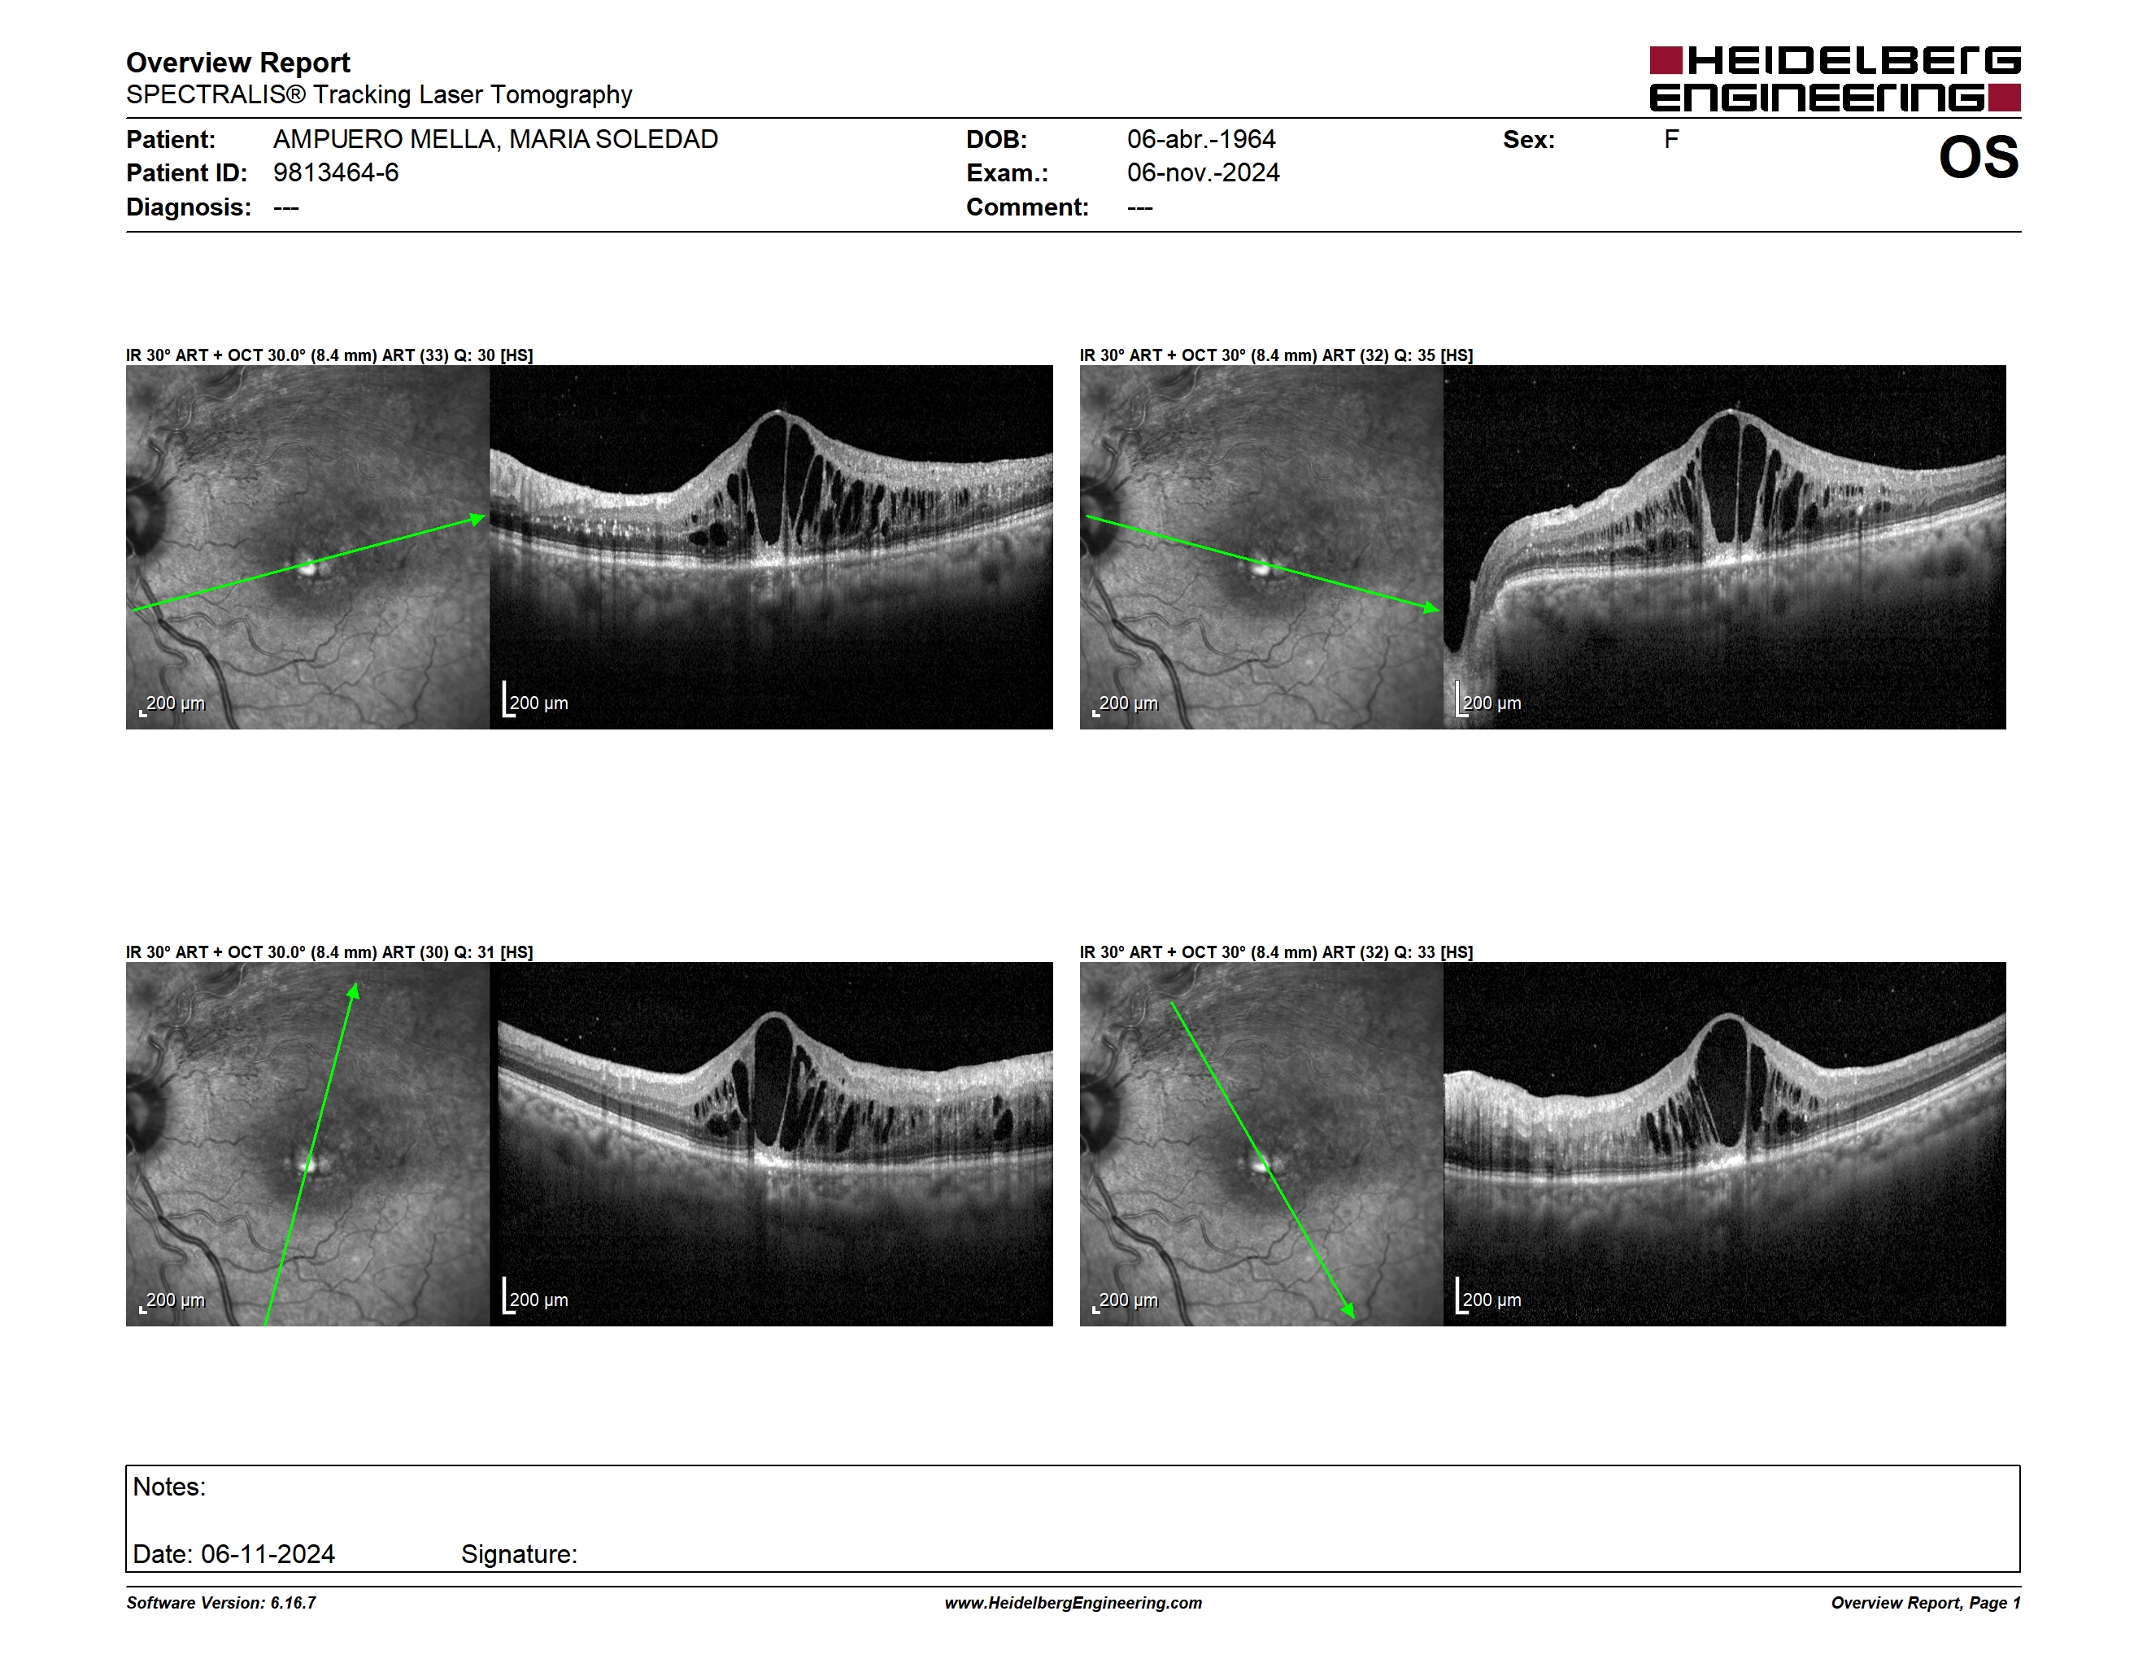Click the Heidelberg Engineering logo
2147x1659 pixels.
click(1835, 79)
